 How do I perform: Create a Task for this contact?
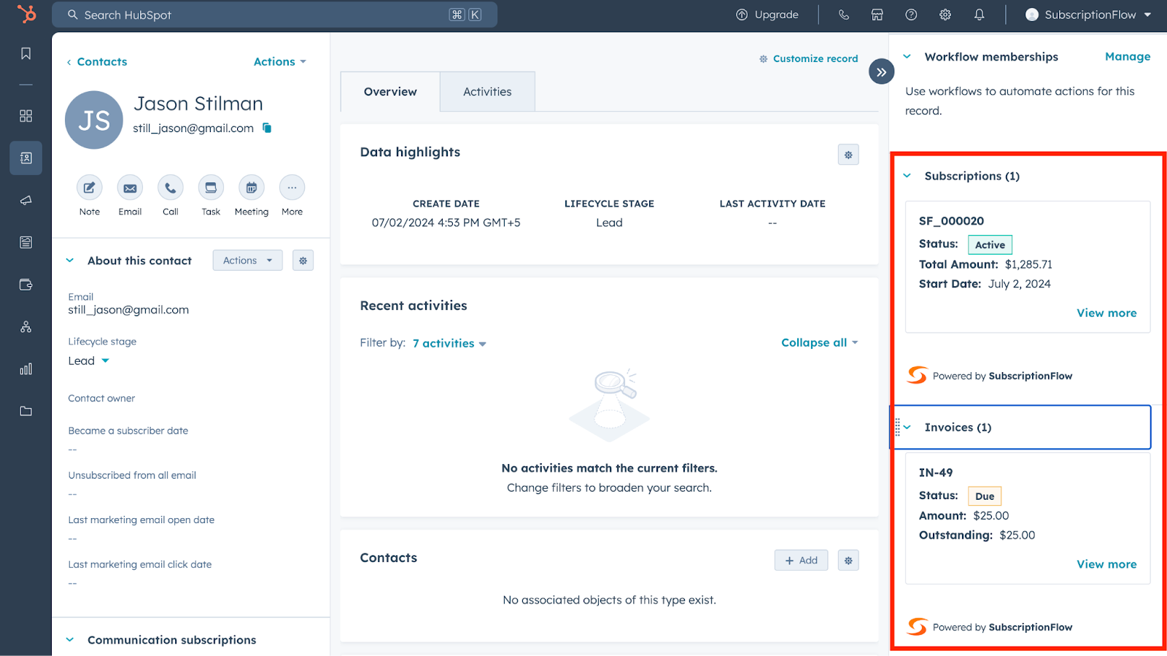point(211,188)
